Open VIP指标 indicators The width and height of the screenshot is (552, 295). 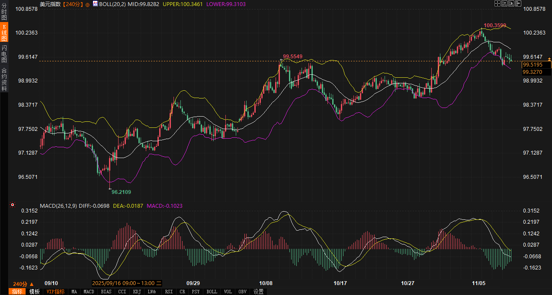click(55, 292)
